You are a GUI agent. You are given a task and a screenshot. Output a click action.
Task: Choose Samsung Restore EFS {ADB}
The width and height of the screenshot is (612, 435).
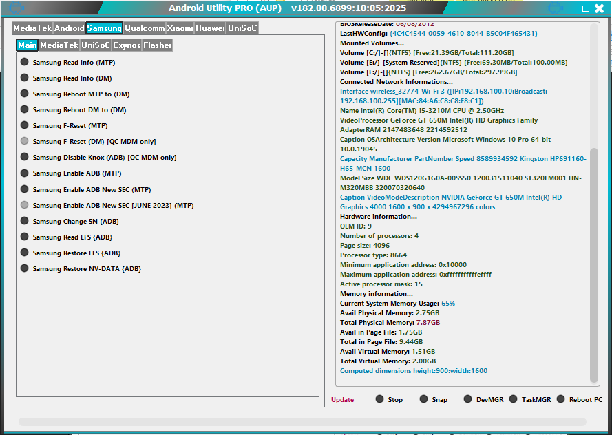25,253
